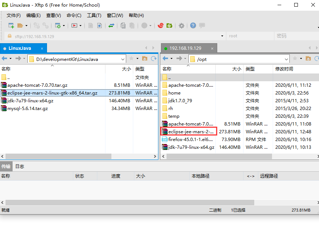Click the speech bubble feedback icon
319x240 pixels.
[x=202, y=25]
